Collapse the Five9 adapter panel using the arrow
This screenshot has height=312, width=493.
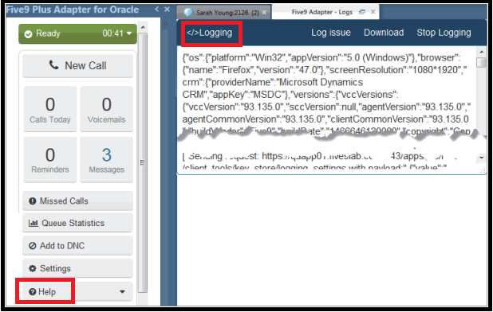(x=157, y=10)
